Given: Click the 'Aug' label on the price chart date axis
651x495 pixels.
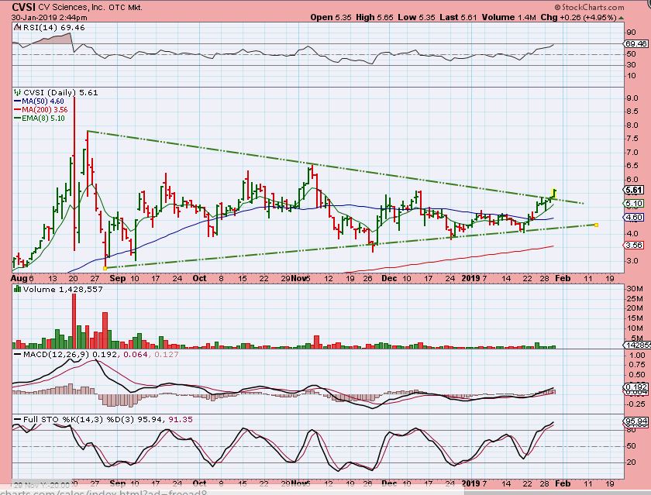Looking at the screenshot, I should click(x=19, y=278).
